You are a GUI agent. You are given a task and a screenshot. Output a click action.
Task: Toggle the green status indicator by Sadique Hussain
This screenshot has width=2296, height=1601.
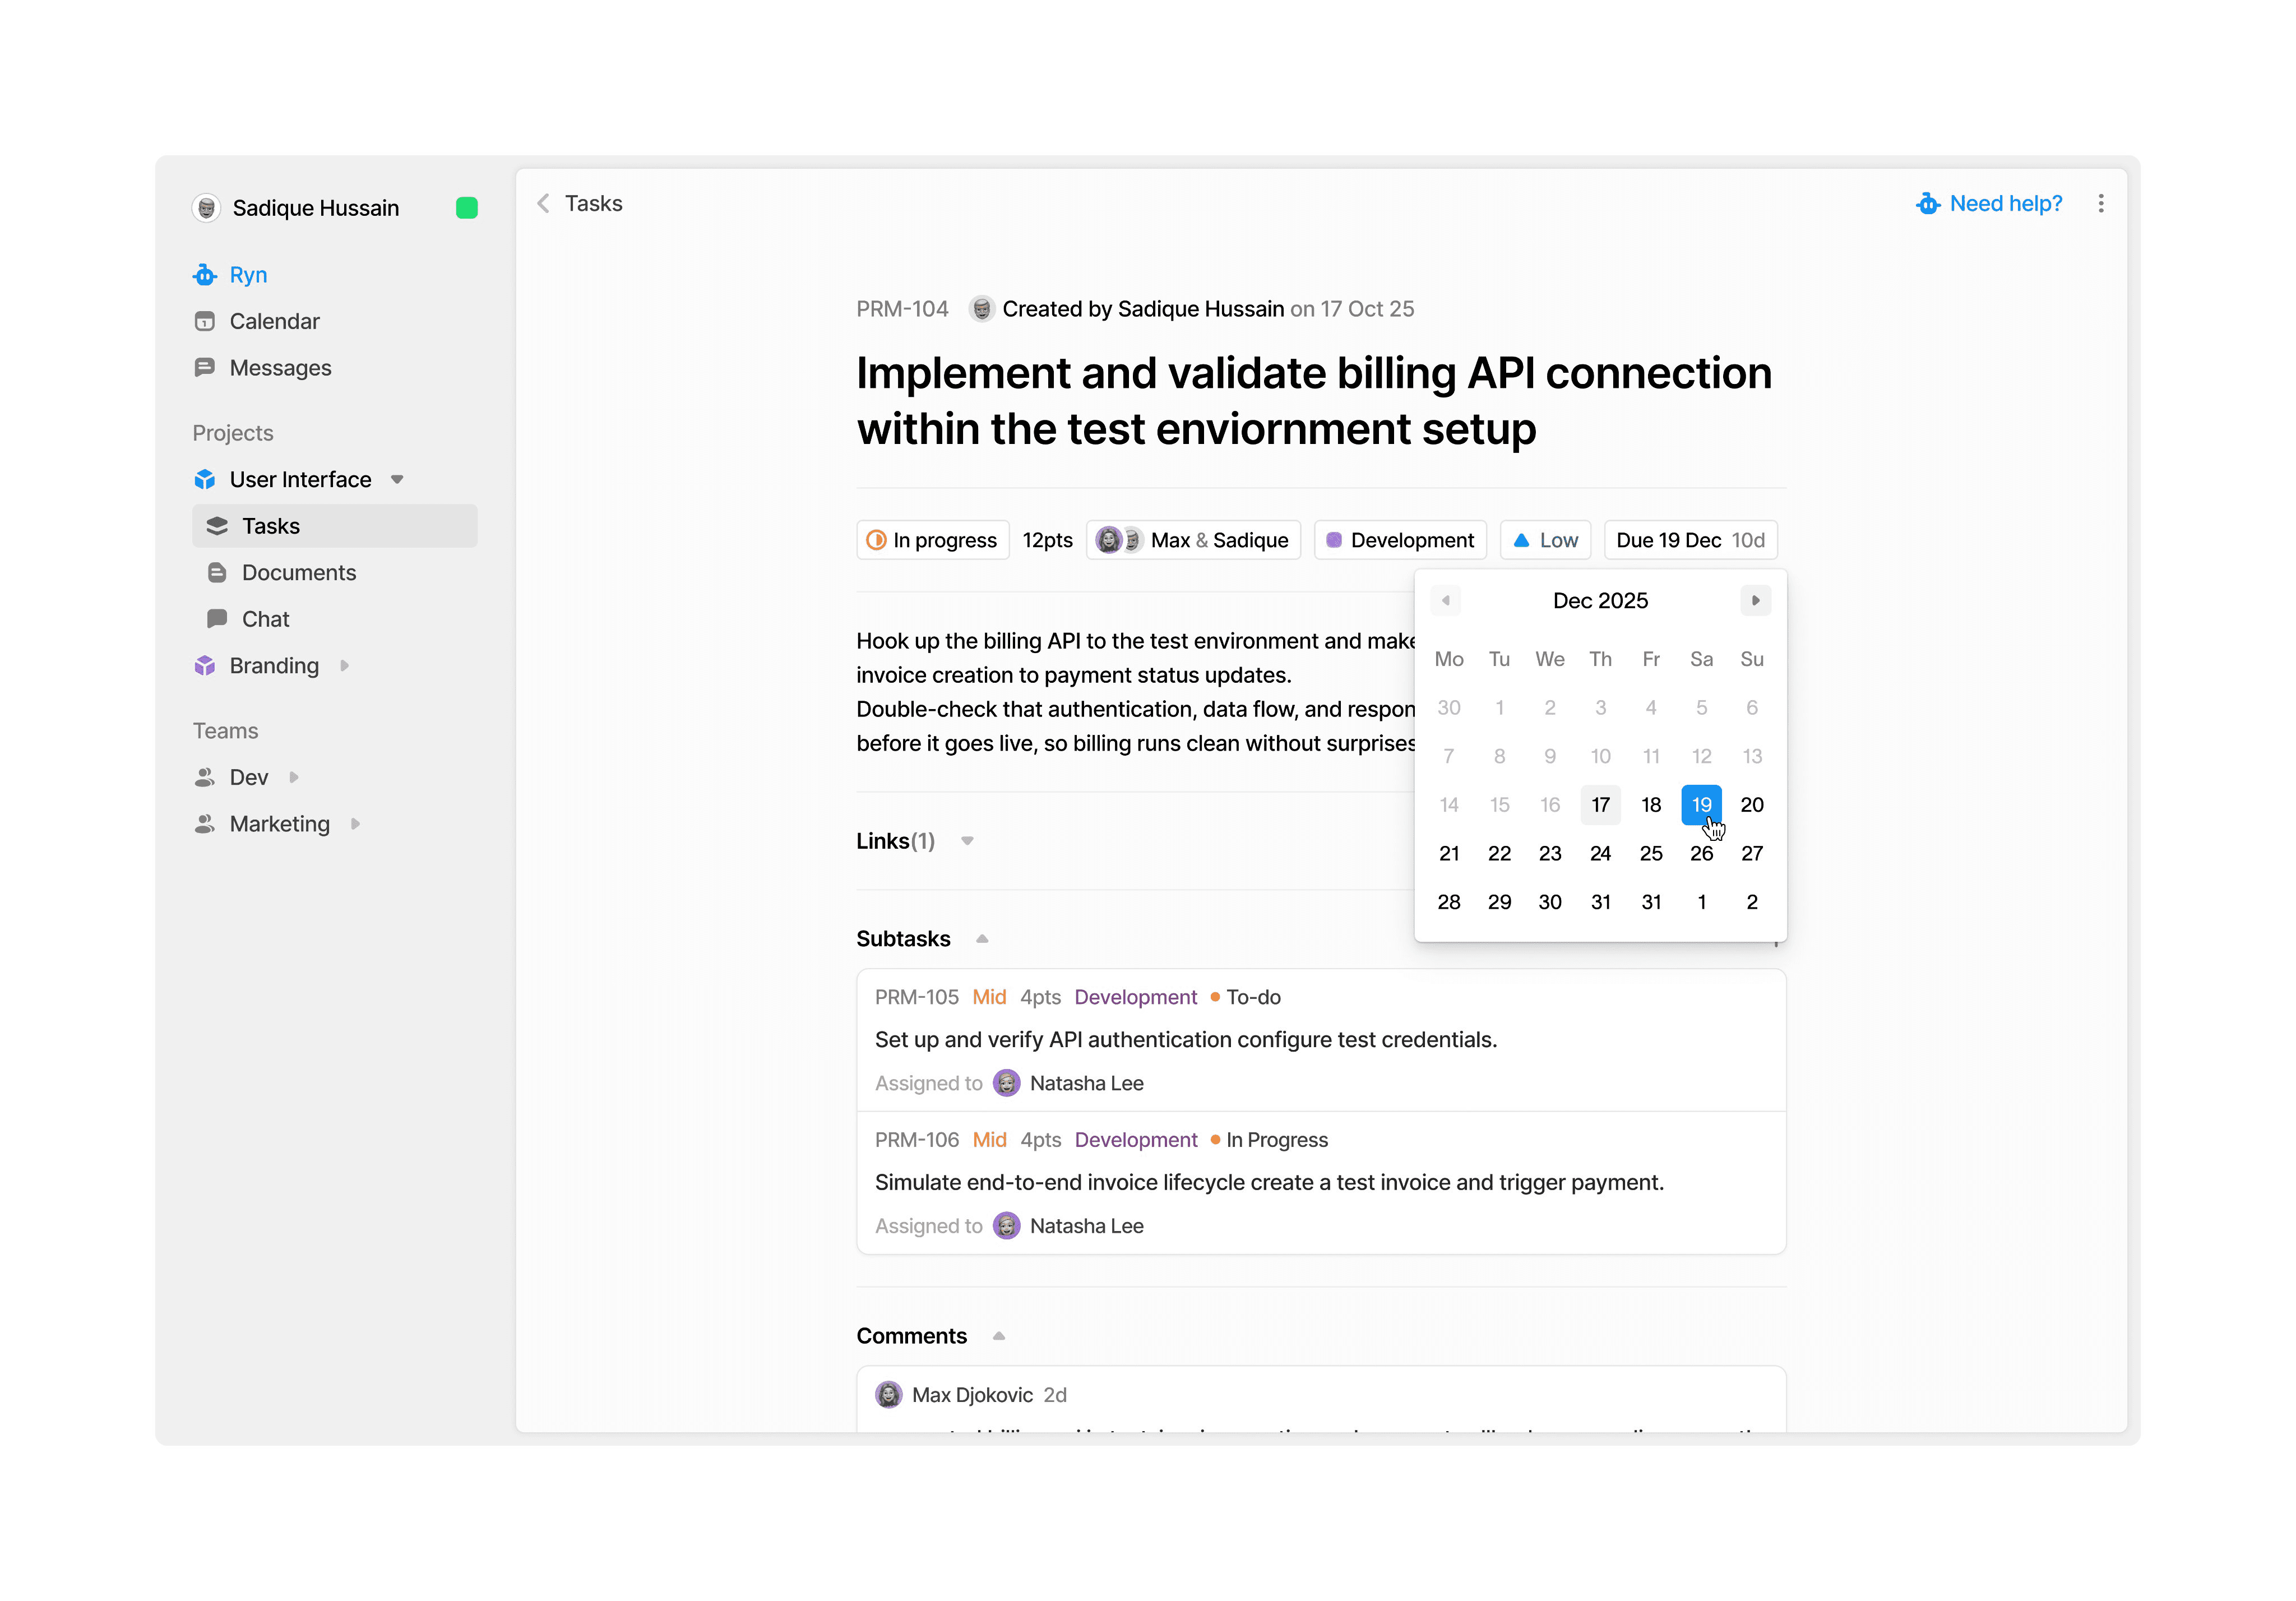tap(466, 208)
